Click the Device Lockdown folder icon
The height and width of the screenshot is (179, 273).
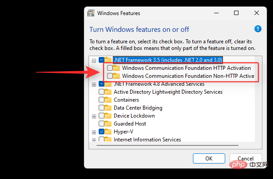tap(108, 116)
